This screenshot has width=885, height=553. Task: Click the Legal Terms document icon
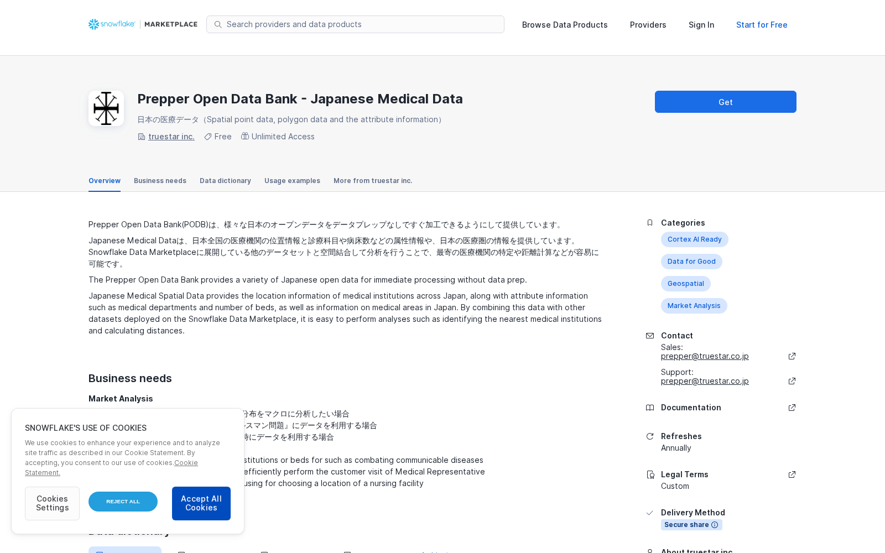click(x=650, y=474)
